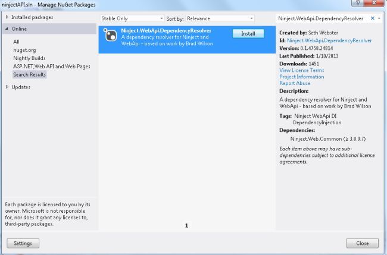Select the Ninject.WebApi.DependencyResolver result title
The height and width of the screenshot is (255, 387).
click(166, 30)
